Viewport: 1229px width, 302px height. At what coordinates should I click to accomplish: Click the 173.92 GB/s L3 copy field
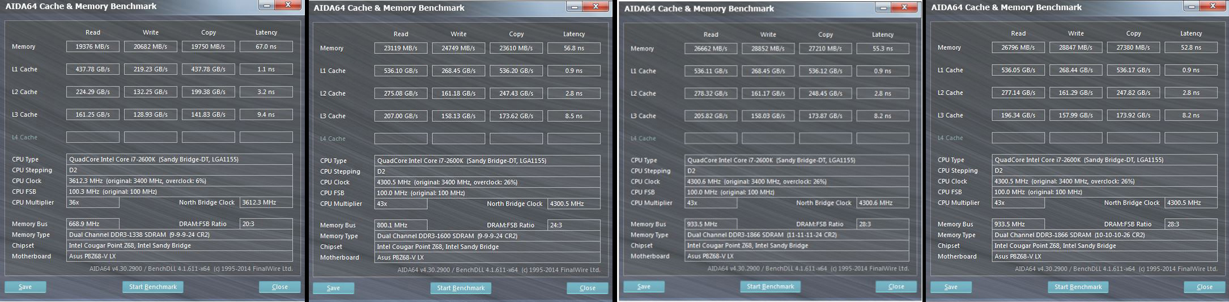click(1134, 115)
